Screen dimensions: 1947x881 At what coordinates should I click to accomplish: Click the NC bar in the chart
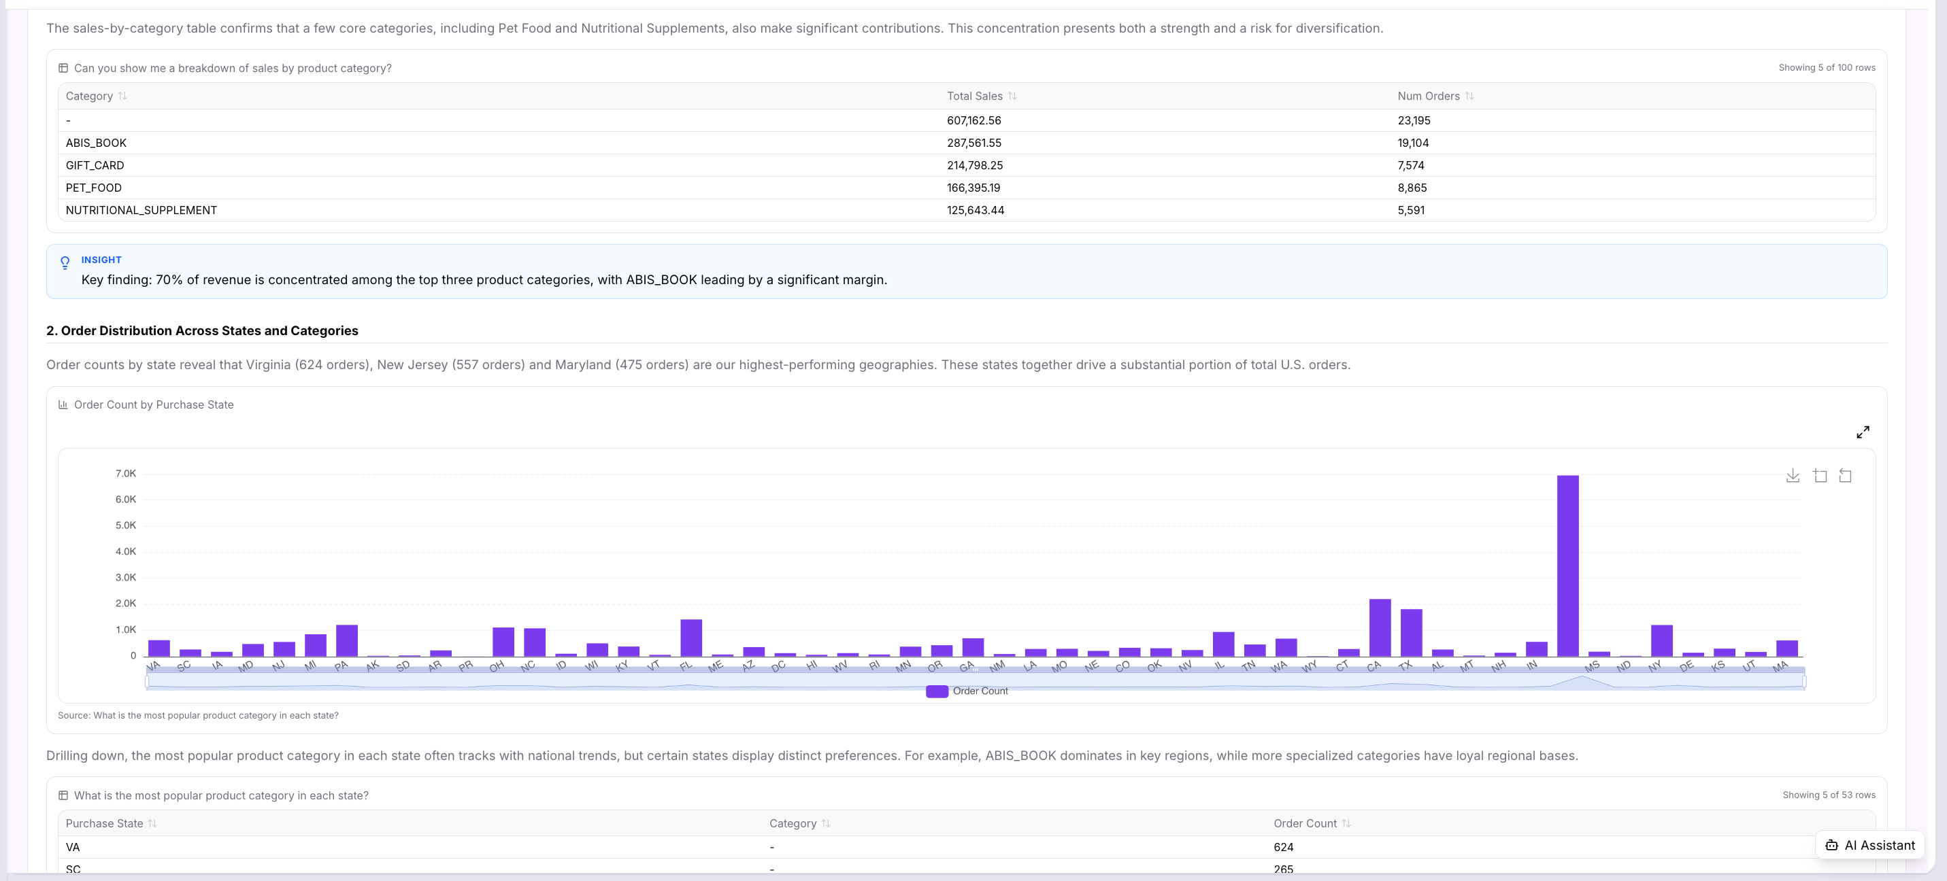click(x=534, y=642)
